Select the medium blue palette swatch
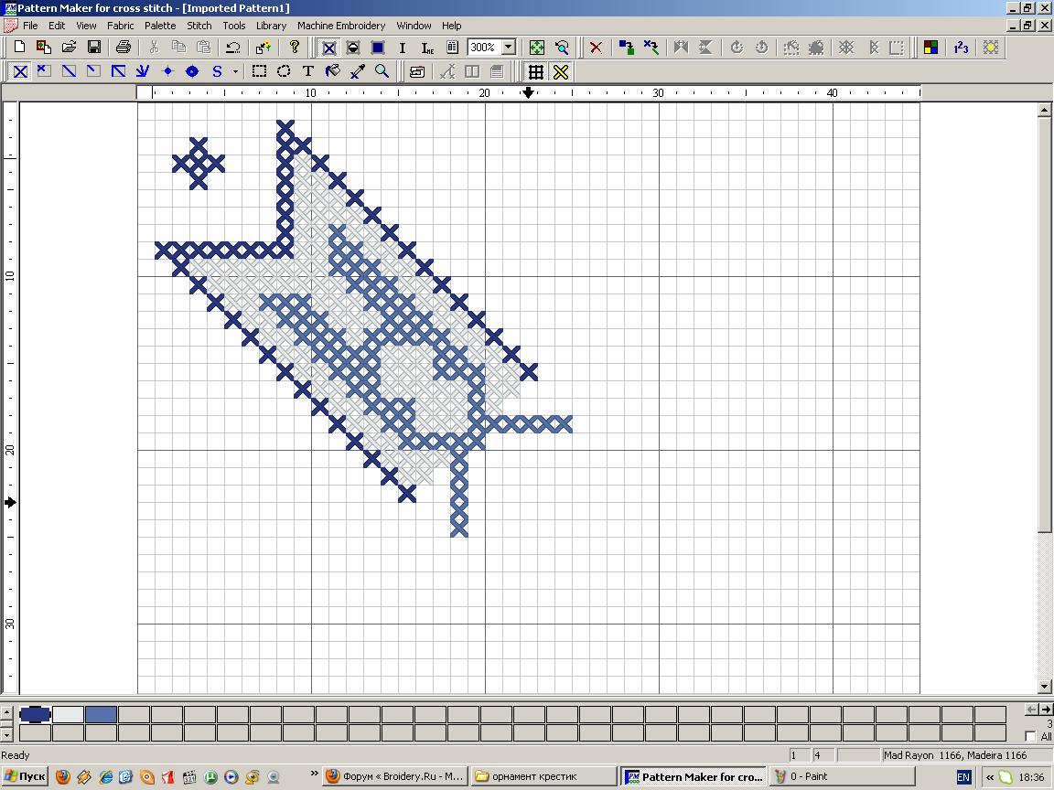The image size is (1054, 790). (x=101, y=714)
